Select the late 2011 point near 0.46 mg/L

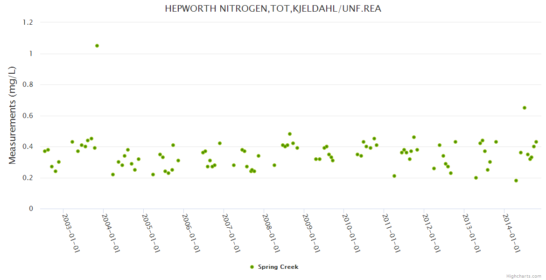tap(414, 137)
